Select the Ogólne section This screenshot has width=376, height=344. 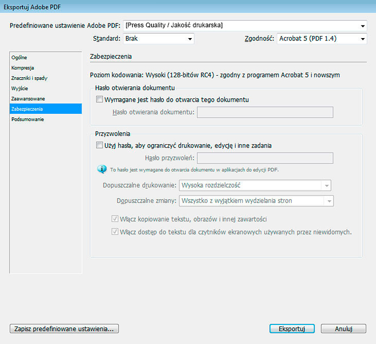click(45, 58)
